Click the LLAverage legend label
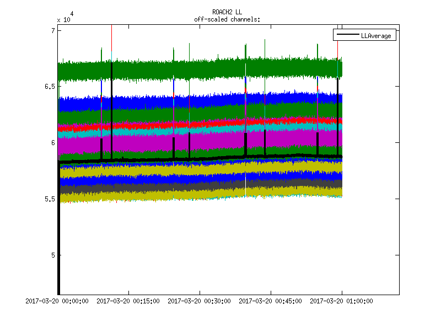 (x=376, y=35)
